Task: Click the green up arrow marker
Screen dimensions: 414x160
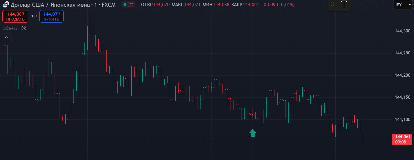Action: [x=253, y=133]
